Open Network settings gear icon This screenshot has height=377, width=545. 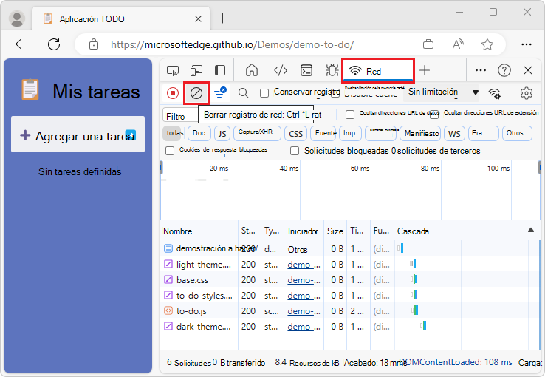[527, 93]
